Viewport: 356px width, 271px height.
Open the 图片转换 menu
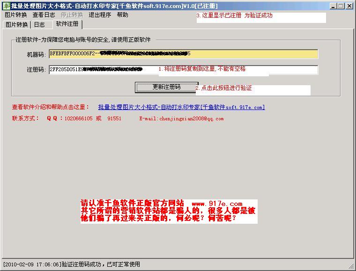15,15
